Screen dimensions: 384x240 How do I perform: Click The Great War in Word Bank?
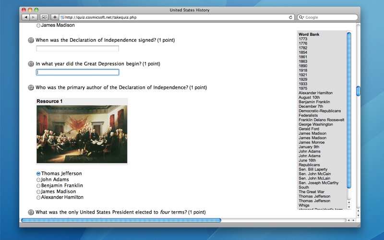[x=311, y=192]
